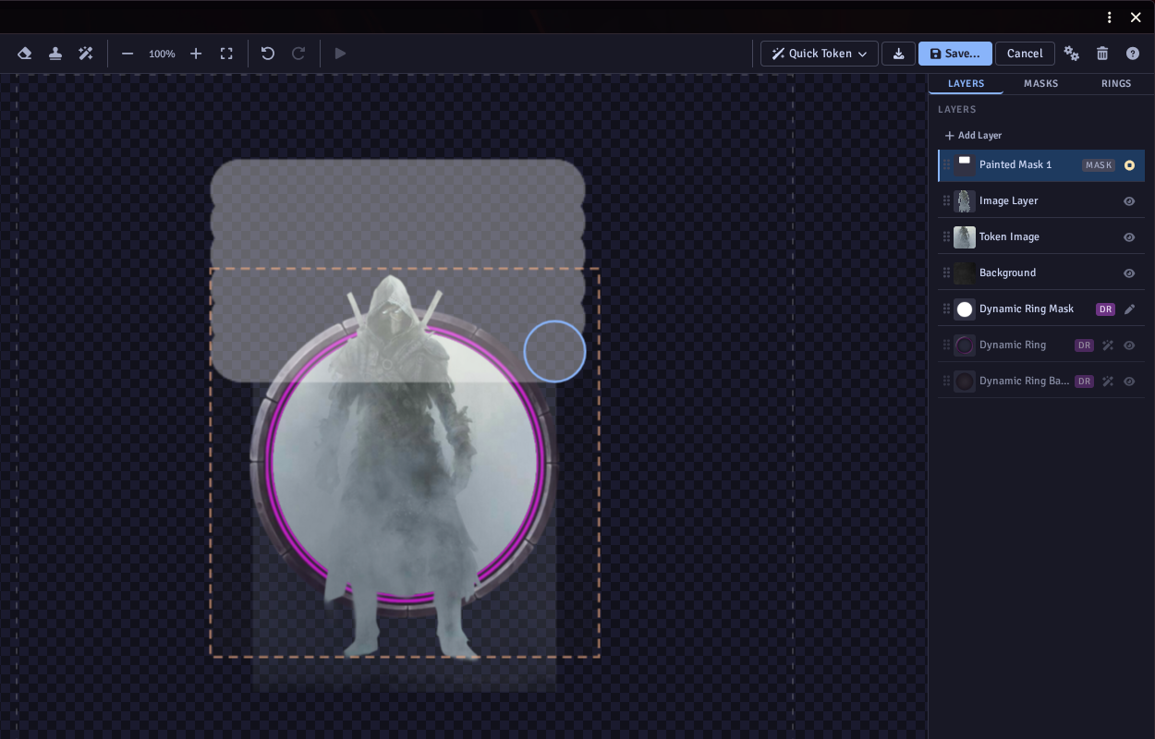Click the play arrow icon in the toolbar
This screenshot has height=739, width=1155.
pos(340,54)
